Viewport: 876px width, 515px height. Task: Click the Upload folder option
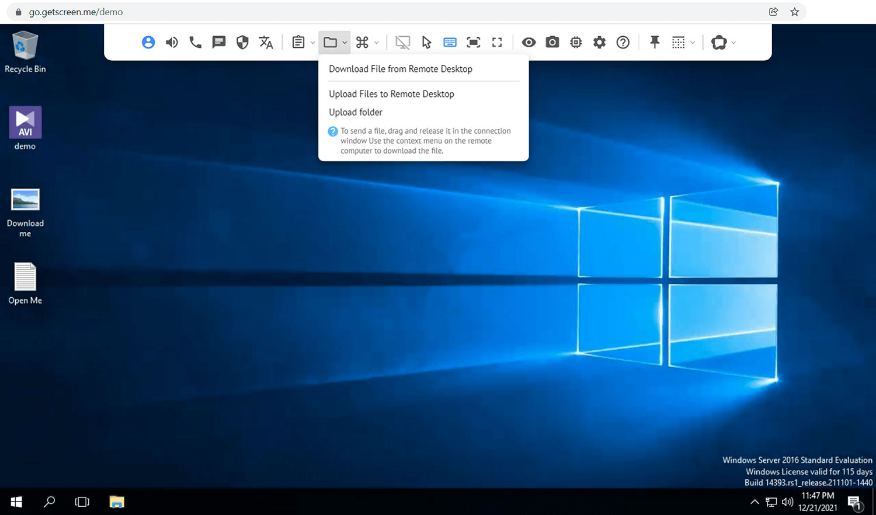pos(355,112)
